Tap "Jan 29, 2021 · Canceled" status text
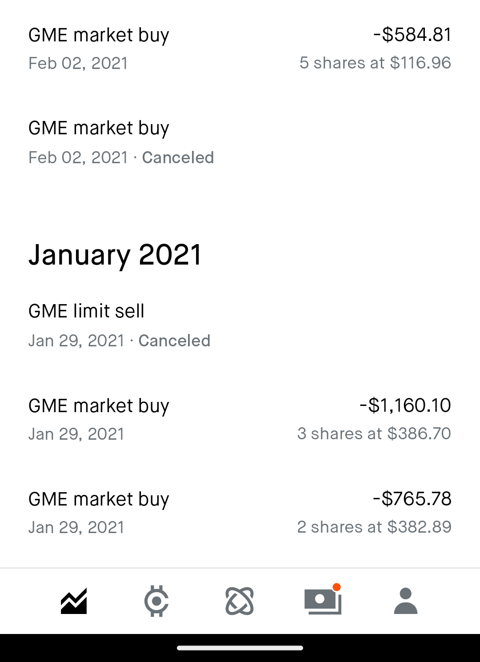 [119, 341]
